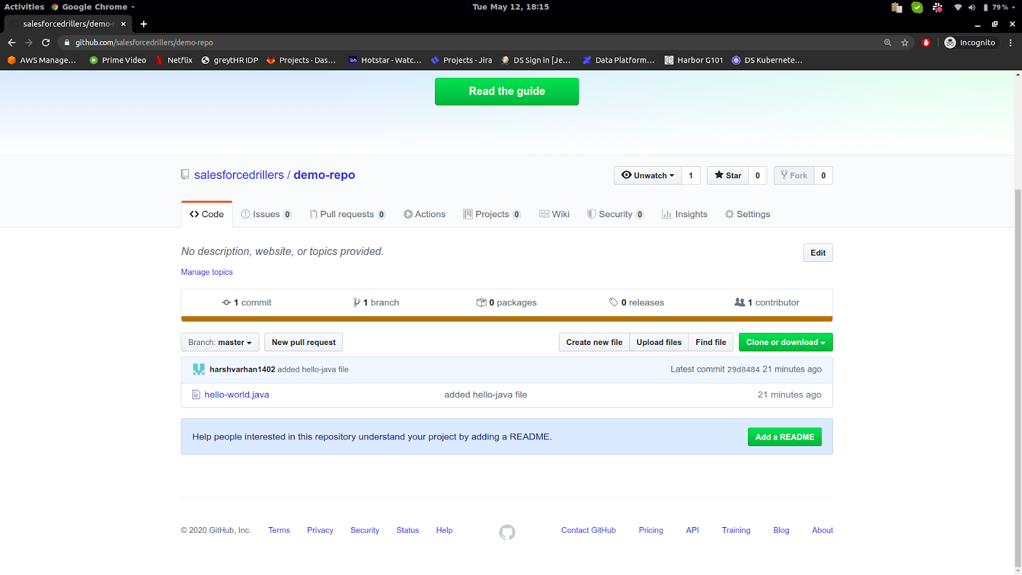This screenshot has width=1022, height=575.
Task: Open the Wiki tab
Action: [x=554, y=214]
